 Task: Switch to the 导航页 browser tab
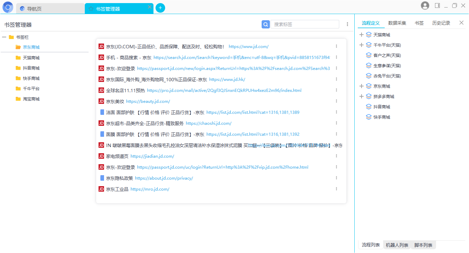click(50, 9)
